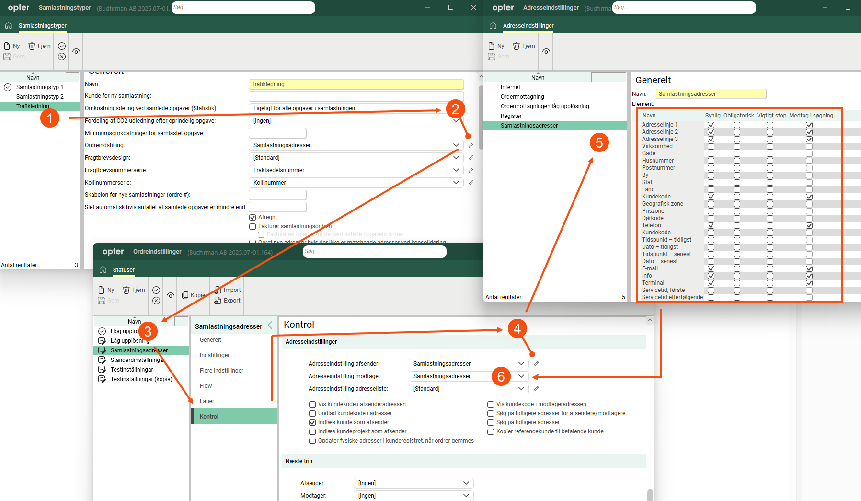
Task: Click the pencil edit icon beside Fragtbrevsdesign
Action: 471,158
